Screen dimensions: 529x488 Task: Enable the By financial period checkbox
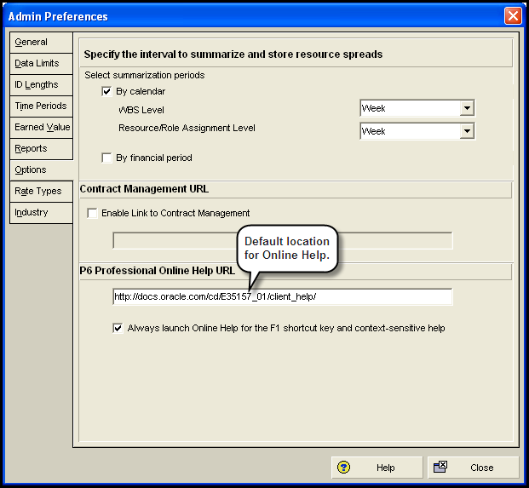[x=106, y=158]
